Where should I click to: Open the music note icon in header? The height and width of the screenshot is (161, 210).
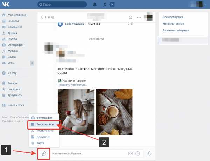(105, 5)
